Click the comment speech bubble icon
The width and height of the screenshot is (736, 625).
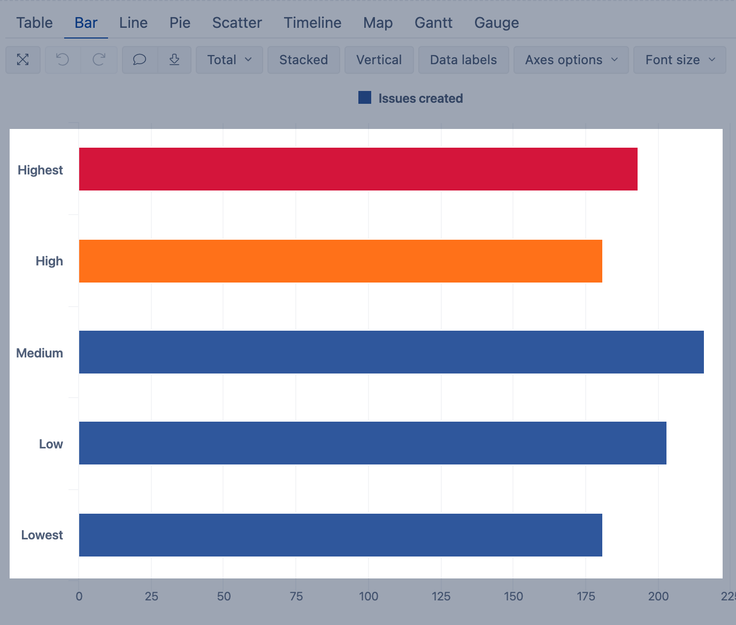140,59
